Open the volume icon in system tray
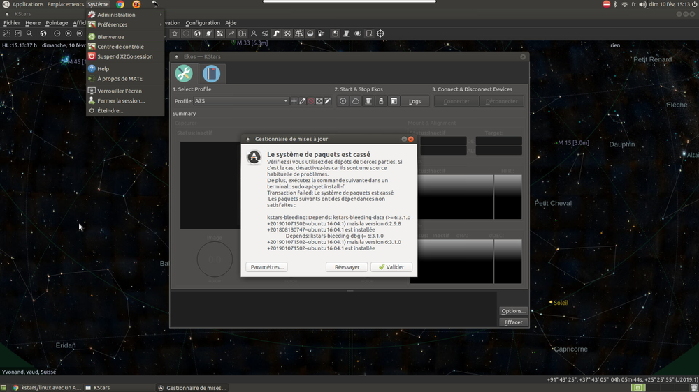699x392 pixels. coord(642,4)
